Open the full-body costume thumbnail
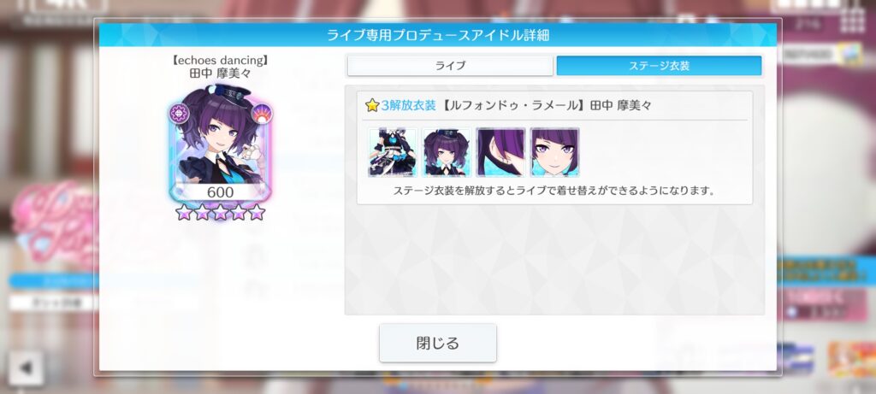 pyautogui.click(x=393, y=152)
